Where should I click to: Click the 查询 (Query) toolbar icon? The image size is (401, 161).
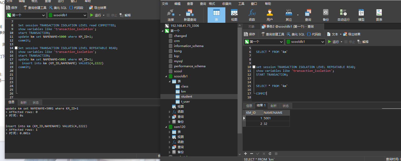(x=308, y=15)
